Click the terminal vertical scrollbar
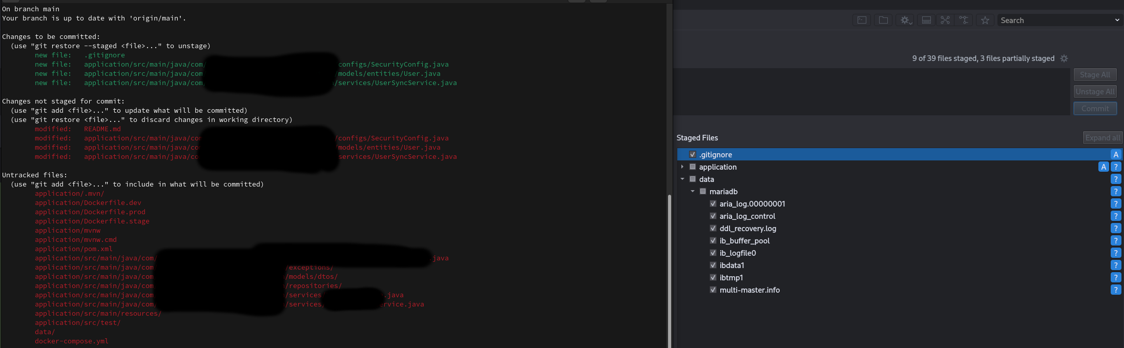1124x348 pixels. tap(670, 271)
